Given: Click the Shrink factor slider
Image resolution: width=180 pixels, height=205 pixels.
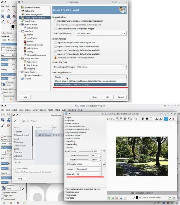Looking at the screenshot, I should coord(84,151).
